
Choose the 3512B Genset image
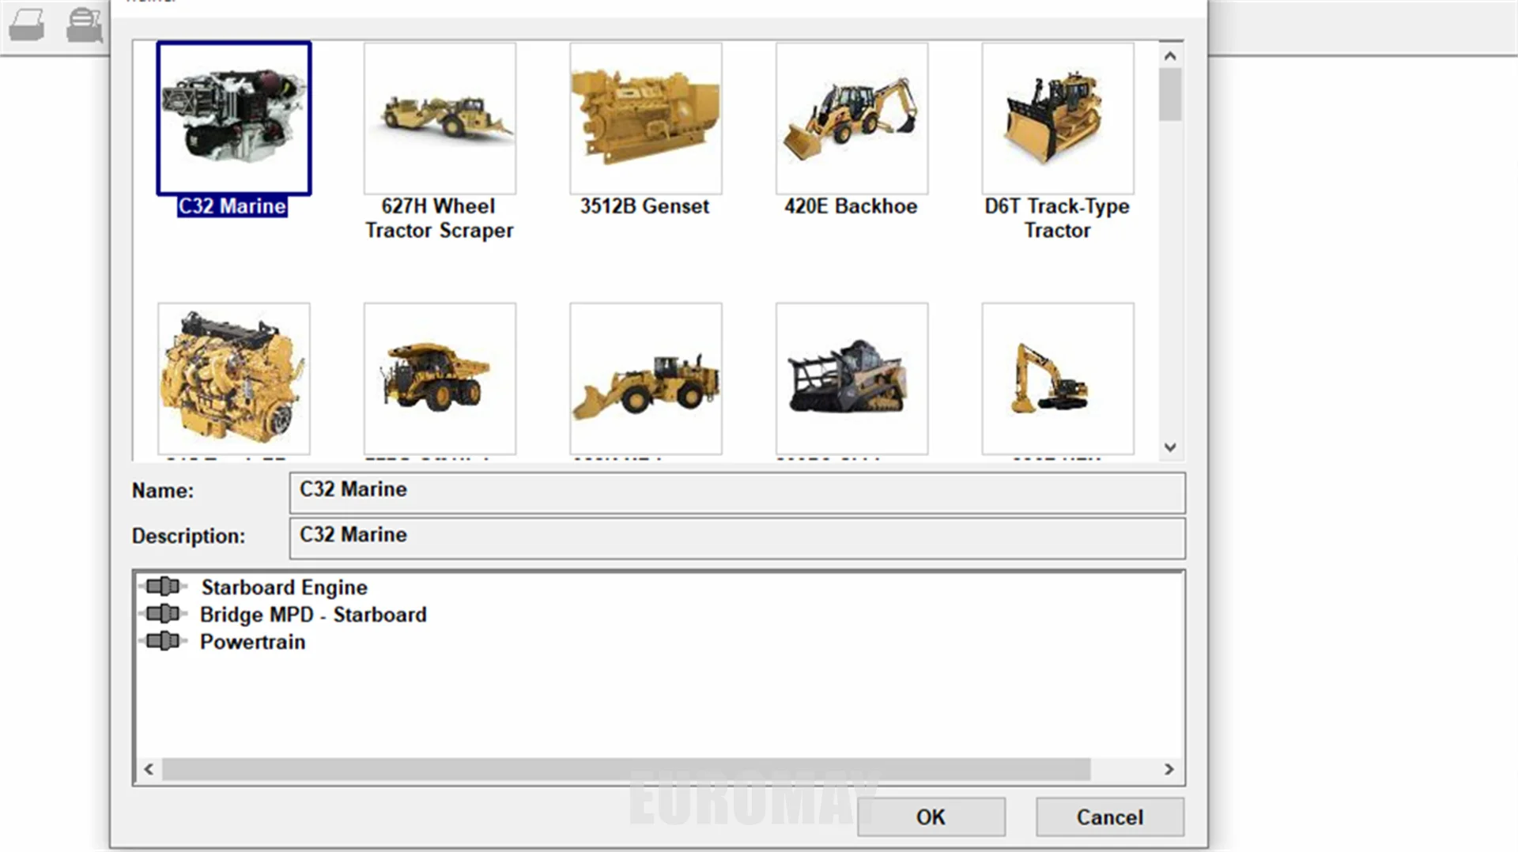(646, 119)
